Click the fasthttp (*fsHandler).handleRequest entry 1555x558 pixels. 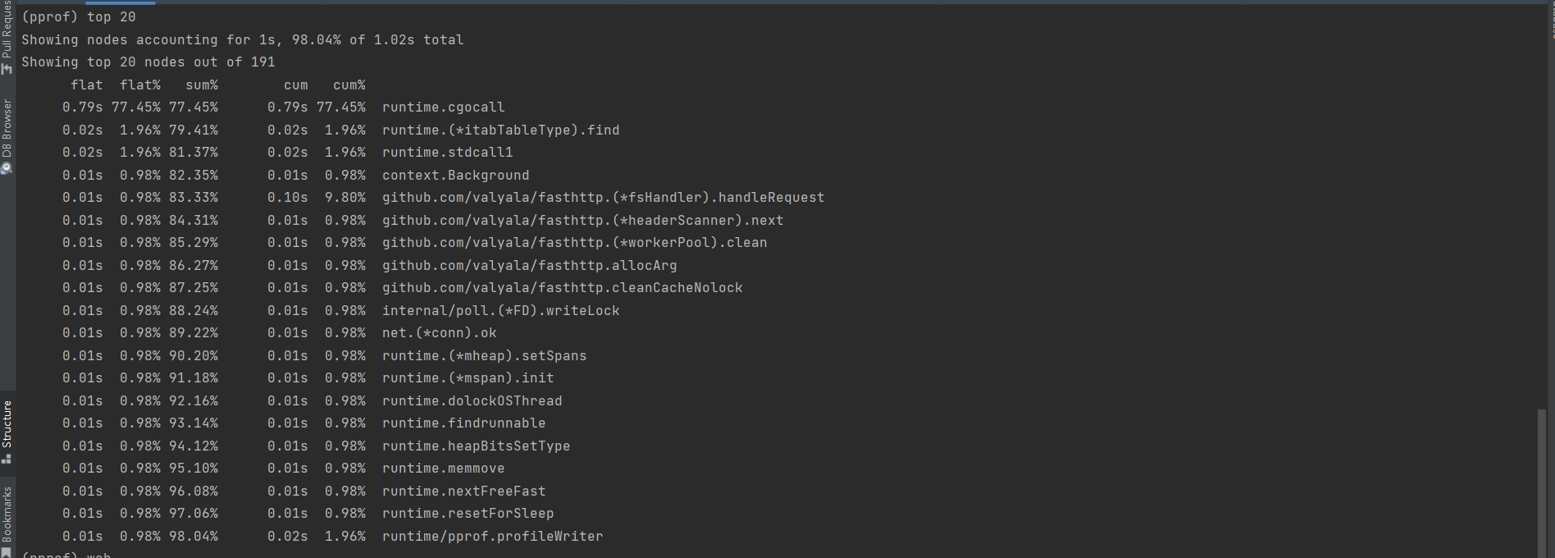coord(603,198)
